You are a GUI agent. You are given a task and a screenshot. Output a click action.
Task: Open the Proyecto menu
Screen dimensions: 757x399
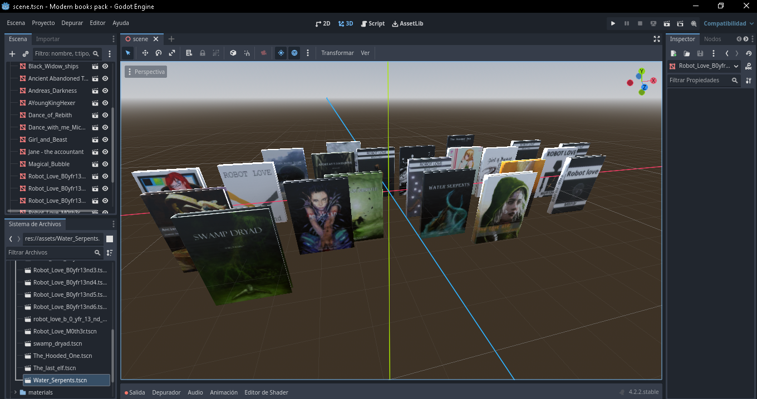pos(43,23)
